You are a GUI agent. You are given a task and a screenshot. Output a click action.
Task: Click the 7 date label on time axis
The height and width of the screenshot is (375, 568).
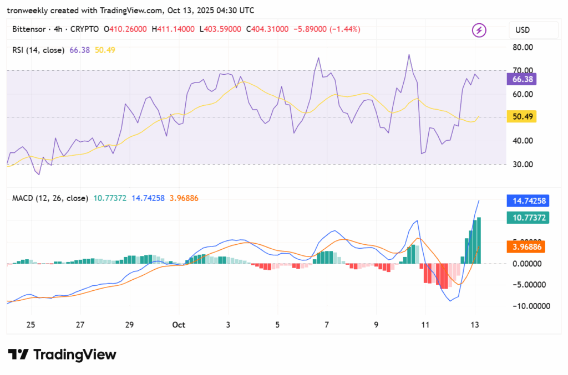[x=327, y=325]
